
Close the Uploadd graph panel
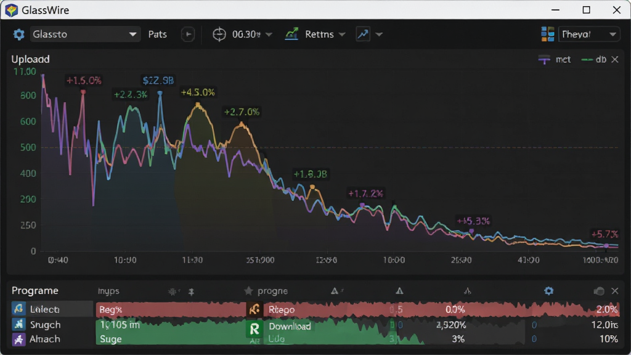(x=615, y=60)
